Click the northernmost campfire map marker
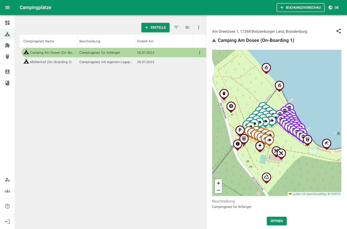 266,68
